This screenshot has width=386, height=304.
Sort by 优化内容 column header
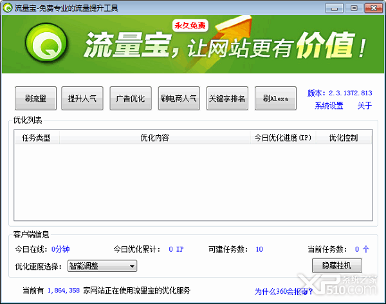point(155,137)
